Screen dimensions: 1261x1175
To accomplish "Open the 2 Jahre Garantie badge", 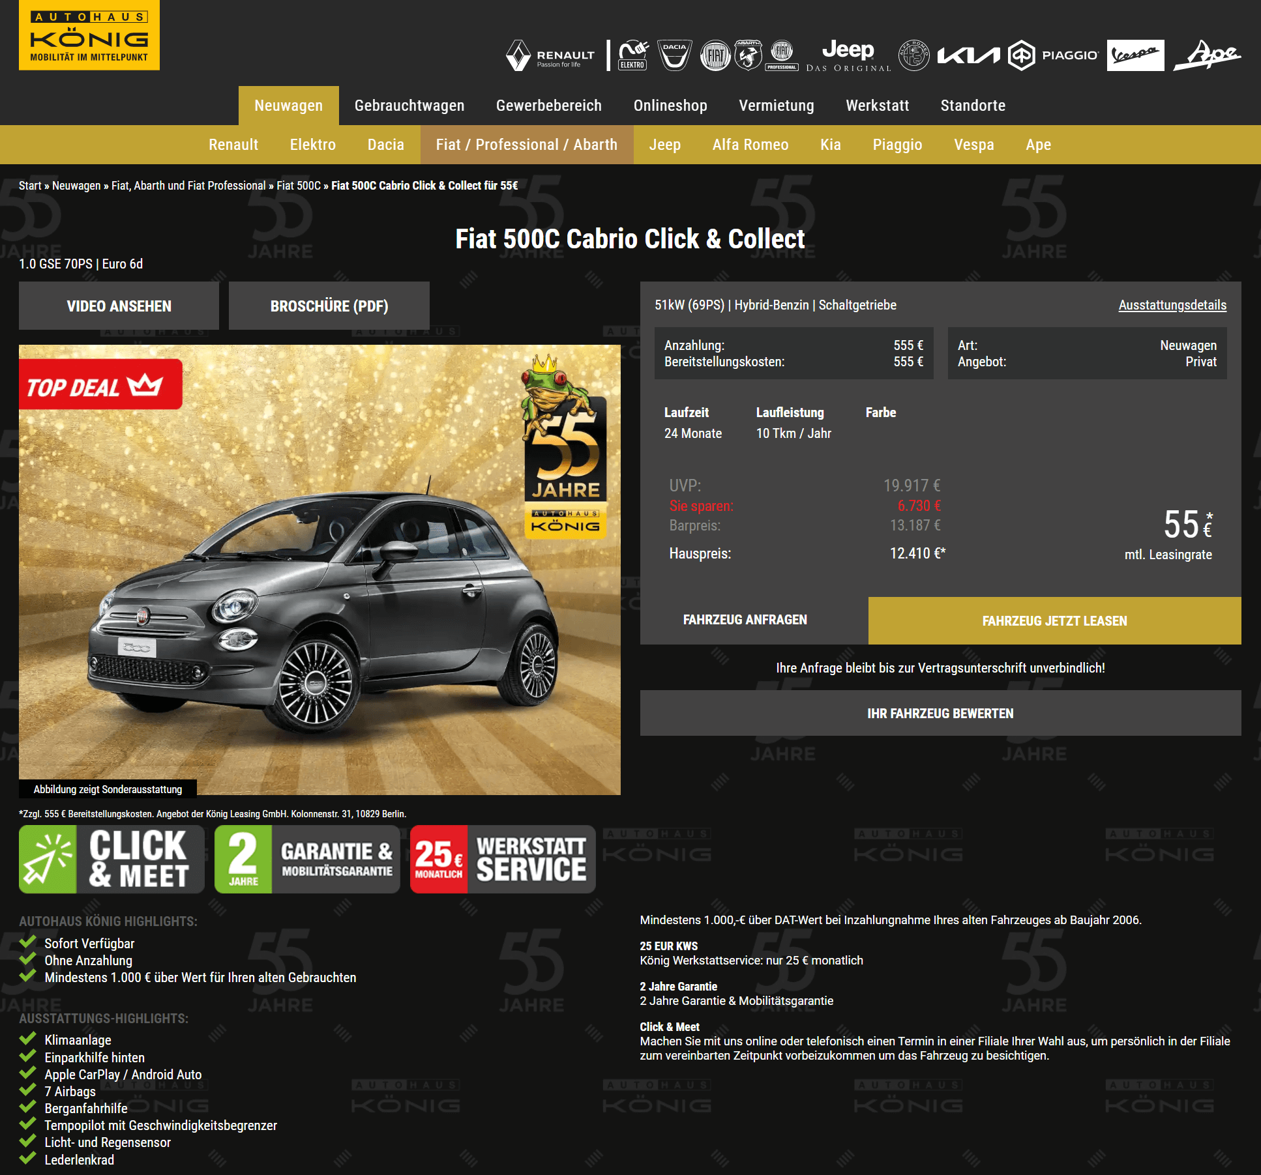I will pyautogui.click(x=307, y=859).
